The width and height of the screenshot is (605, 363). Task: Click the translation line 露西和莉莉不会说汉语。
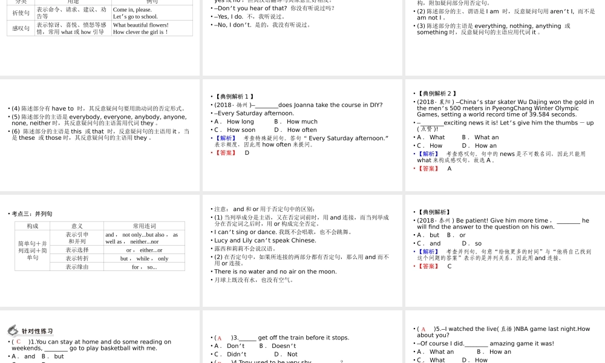coord(245,249)
